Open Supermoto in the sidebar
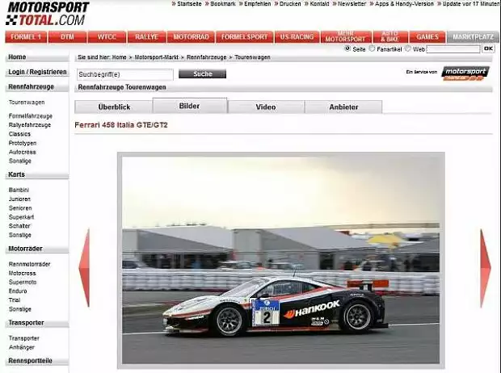Viewport: 501px width, 373px height. pos(23,282)
